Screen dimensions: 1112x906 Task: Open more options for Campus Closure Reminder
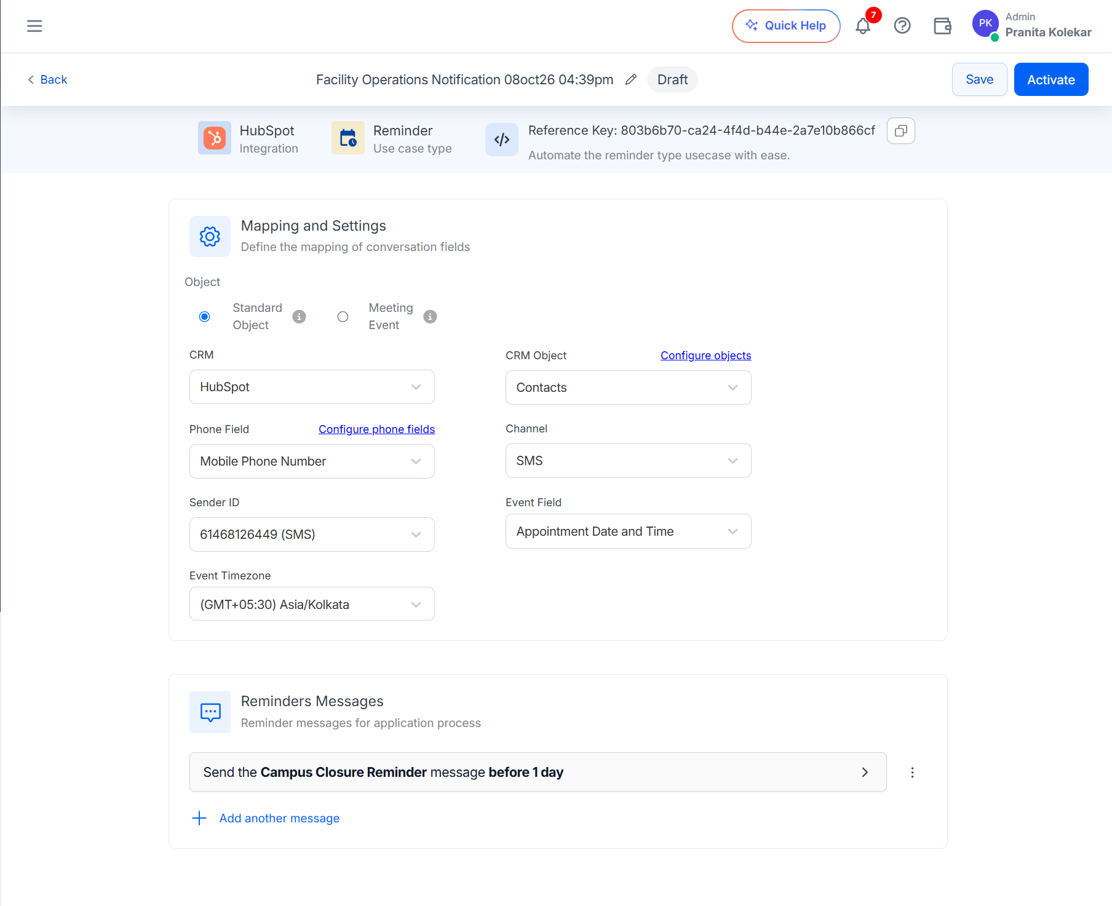coord(912,773)
